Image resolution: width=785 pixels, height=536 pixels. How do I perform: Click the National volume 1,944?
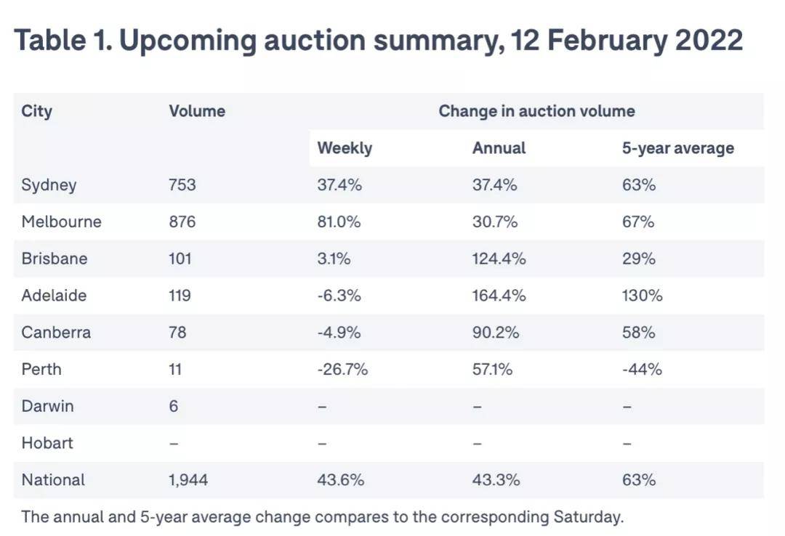(188, 480)
